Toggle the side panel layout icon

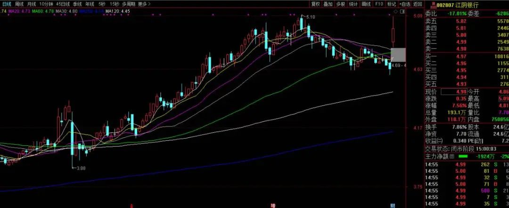pos(402,11)
